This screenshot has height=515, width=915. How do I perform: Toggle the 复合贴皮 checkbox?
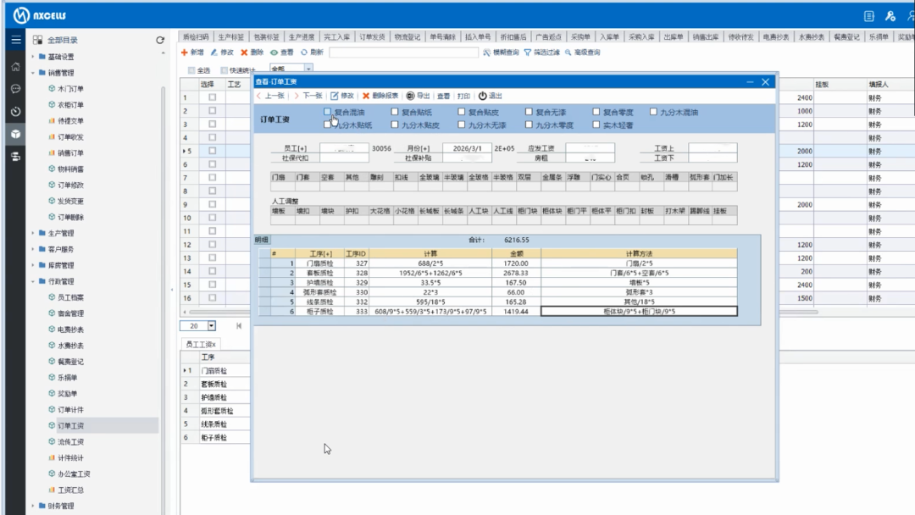[x=462, y=112]
